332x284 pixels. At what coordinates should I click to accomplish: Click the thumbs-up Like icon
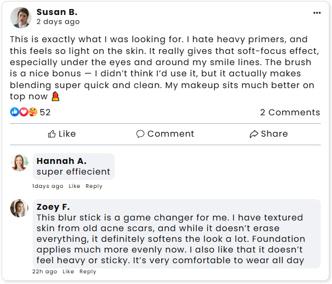point(52,134)
